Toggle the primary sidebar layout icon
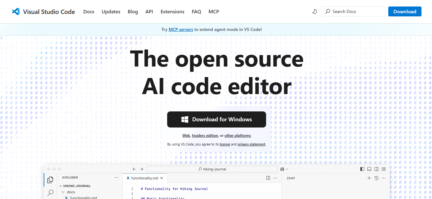The width and height of the screenshot is (432, 199). tap(362, 169)
